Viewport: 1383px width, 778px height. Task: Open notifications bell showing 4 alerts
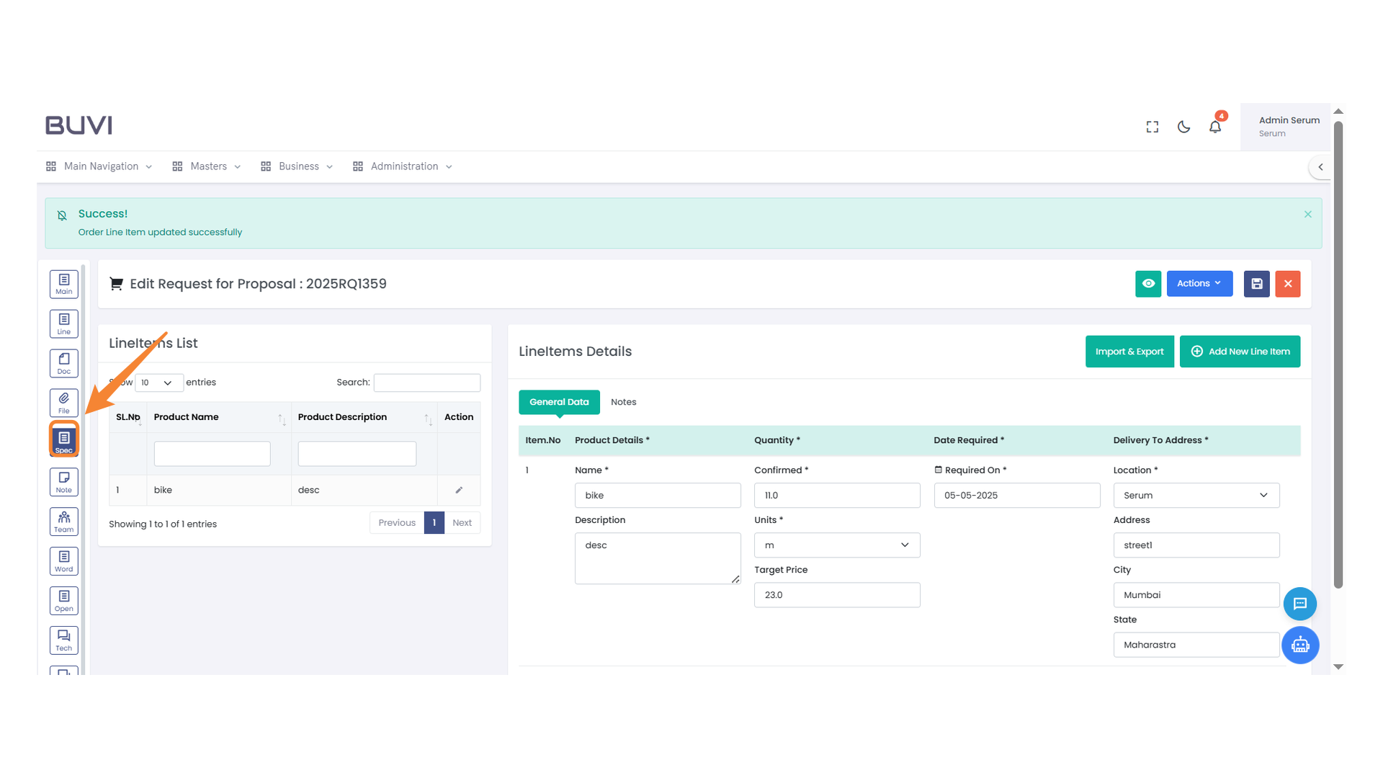point(1215,126)
